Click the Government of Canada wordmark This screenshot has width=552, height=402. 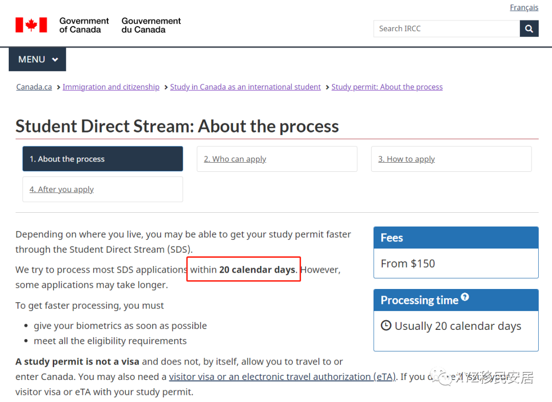(84, 26)
